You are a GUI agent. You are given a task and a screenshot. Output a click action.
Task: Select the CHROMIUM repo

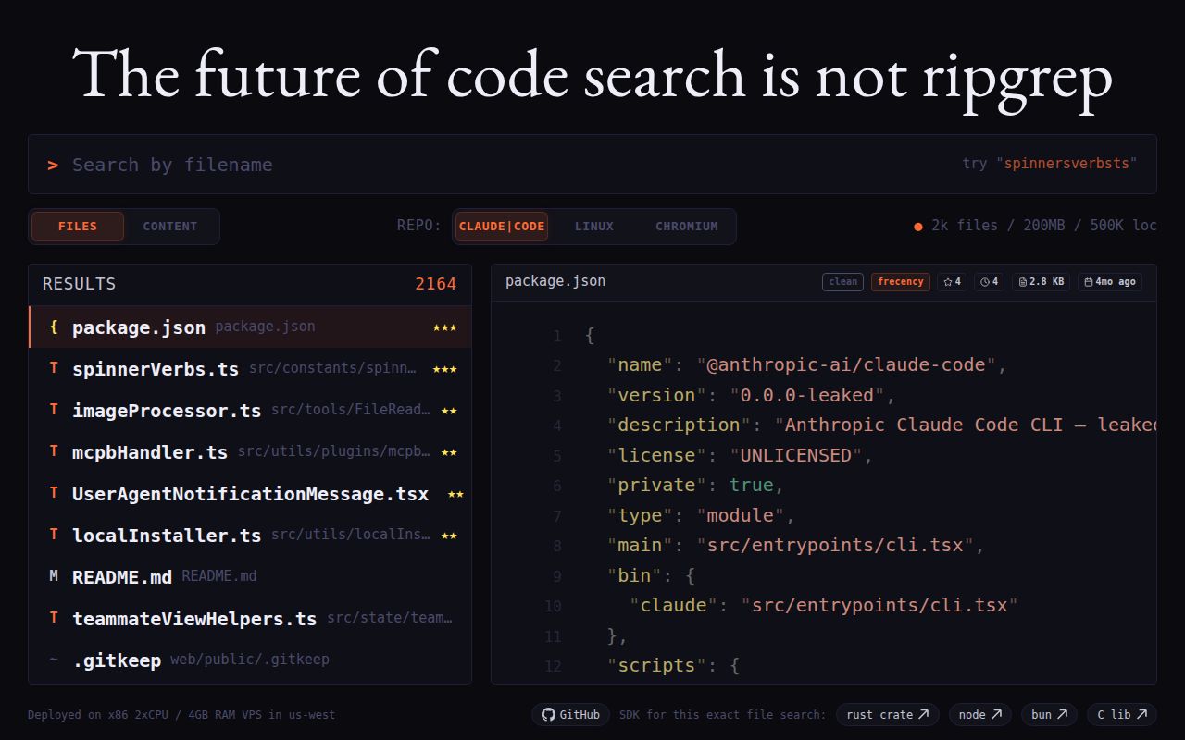point(687,227)
